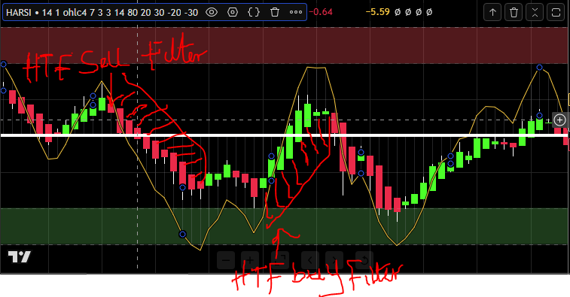Screen dimensions: 570x297
Task: Click the yellow -5.59 value readout
Action: click(377, 12)
